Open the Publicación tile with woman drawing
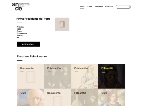The height and width of the screenshot is (106, 142). (x=84, y=76)
